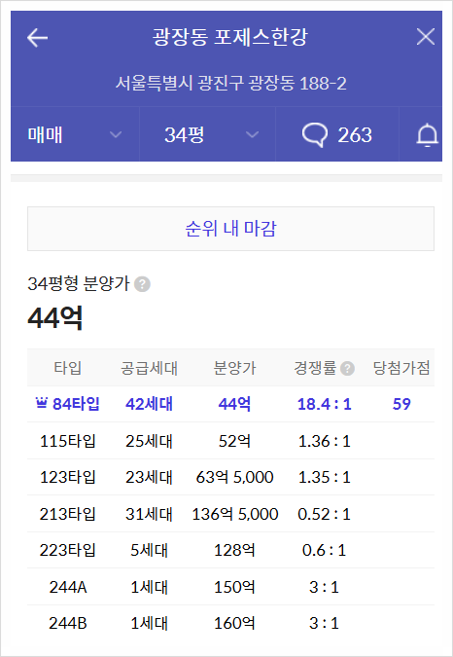This screenshot has height=657, width=453.
Task: Select the 223타입 row
Action: [x=230, y=550]
